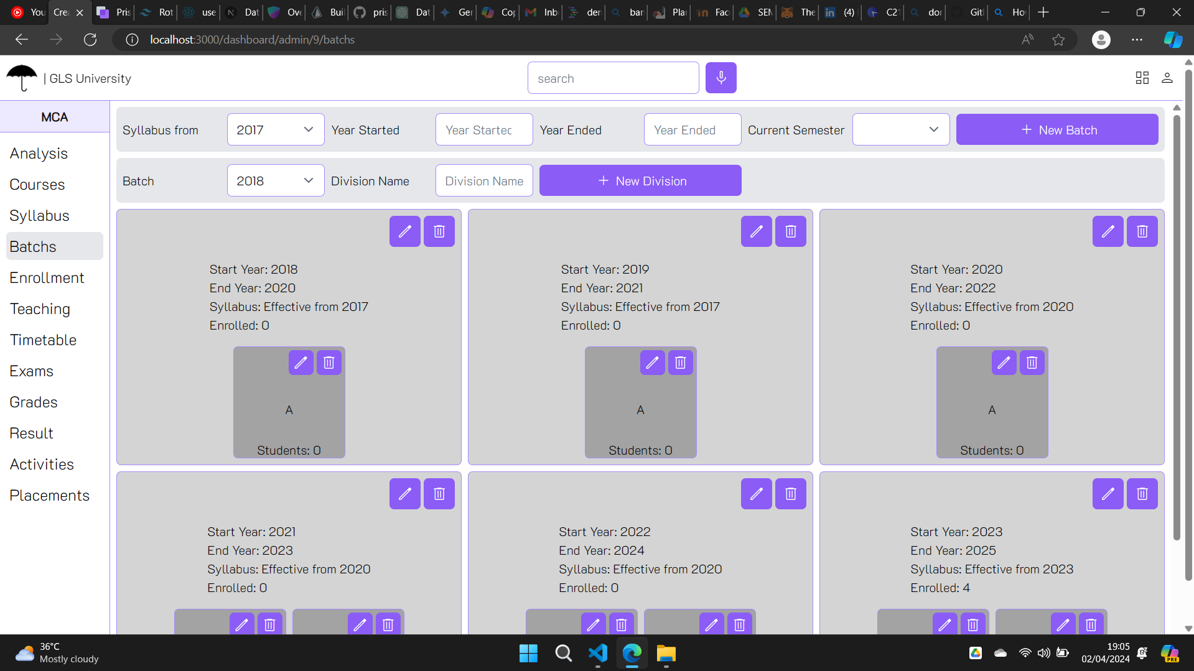Open the Batch year dropdown
This screenshot has height=671, width=1194.
coord(275,181)
